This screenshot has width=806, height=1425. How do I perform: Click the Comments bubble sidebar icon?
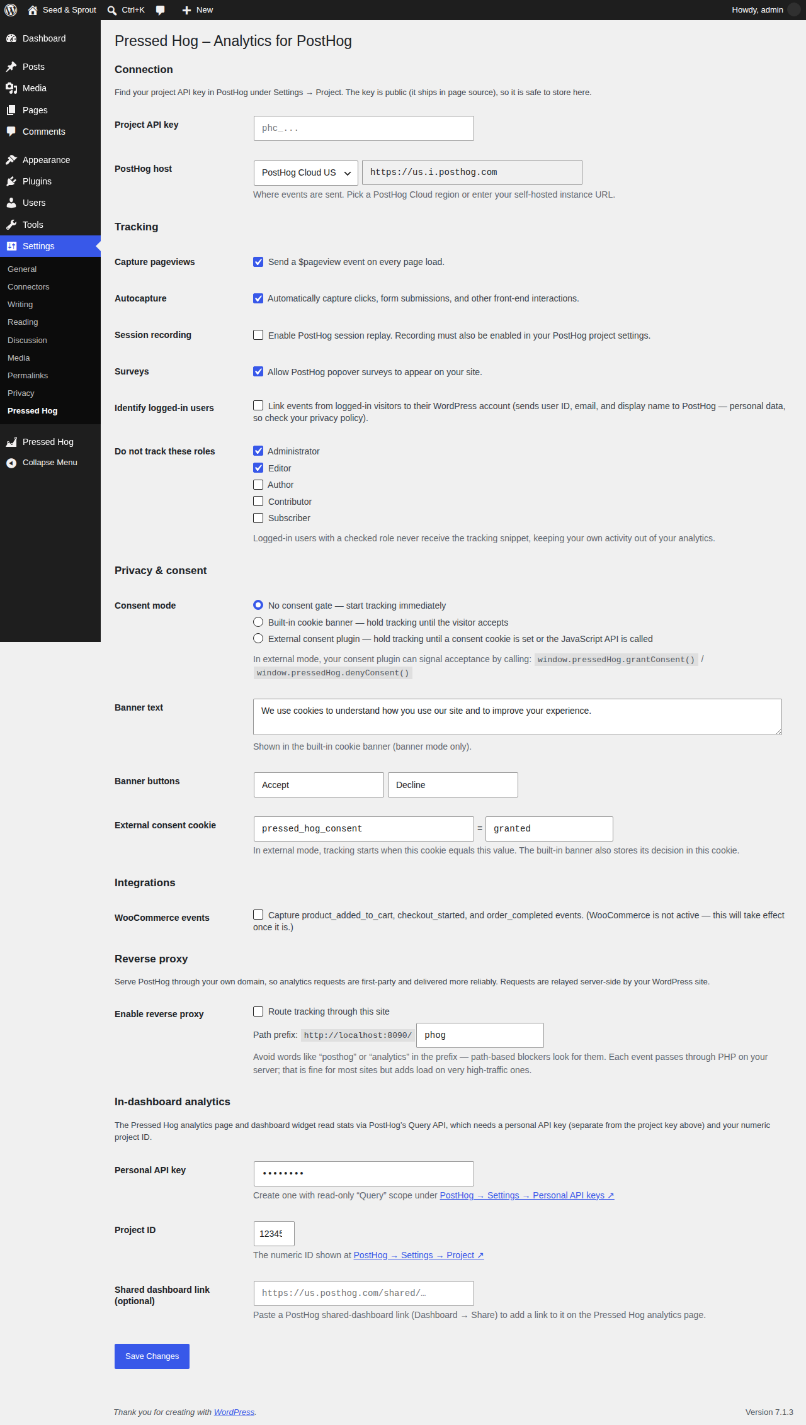click(11, 132)
